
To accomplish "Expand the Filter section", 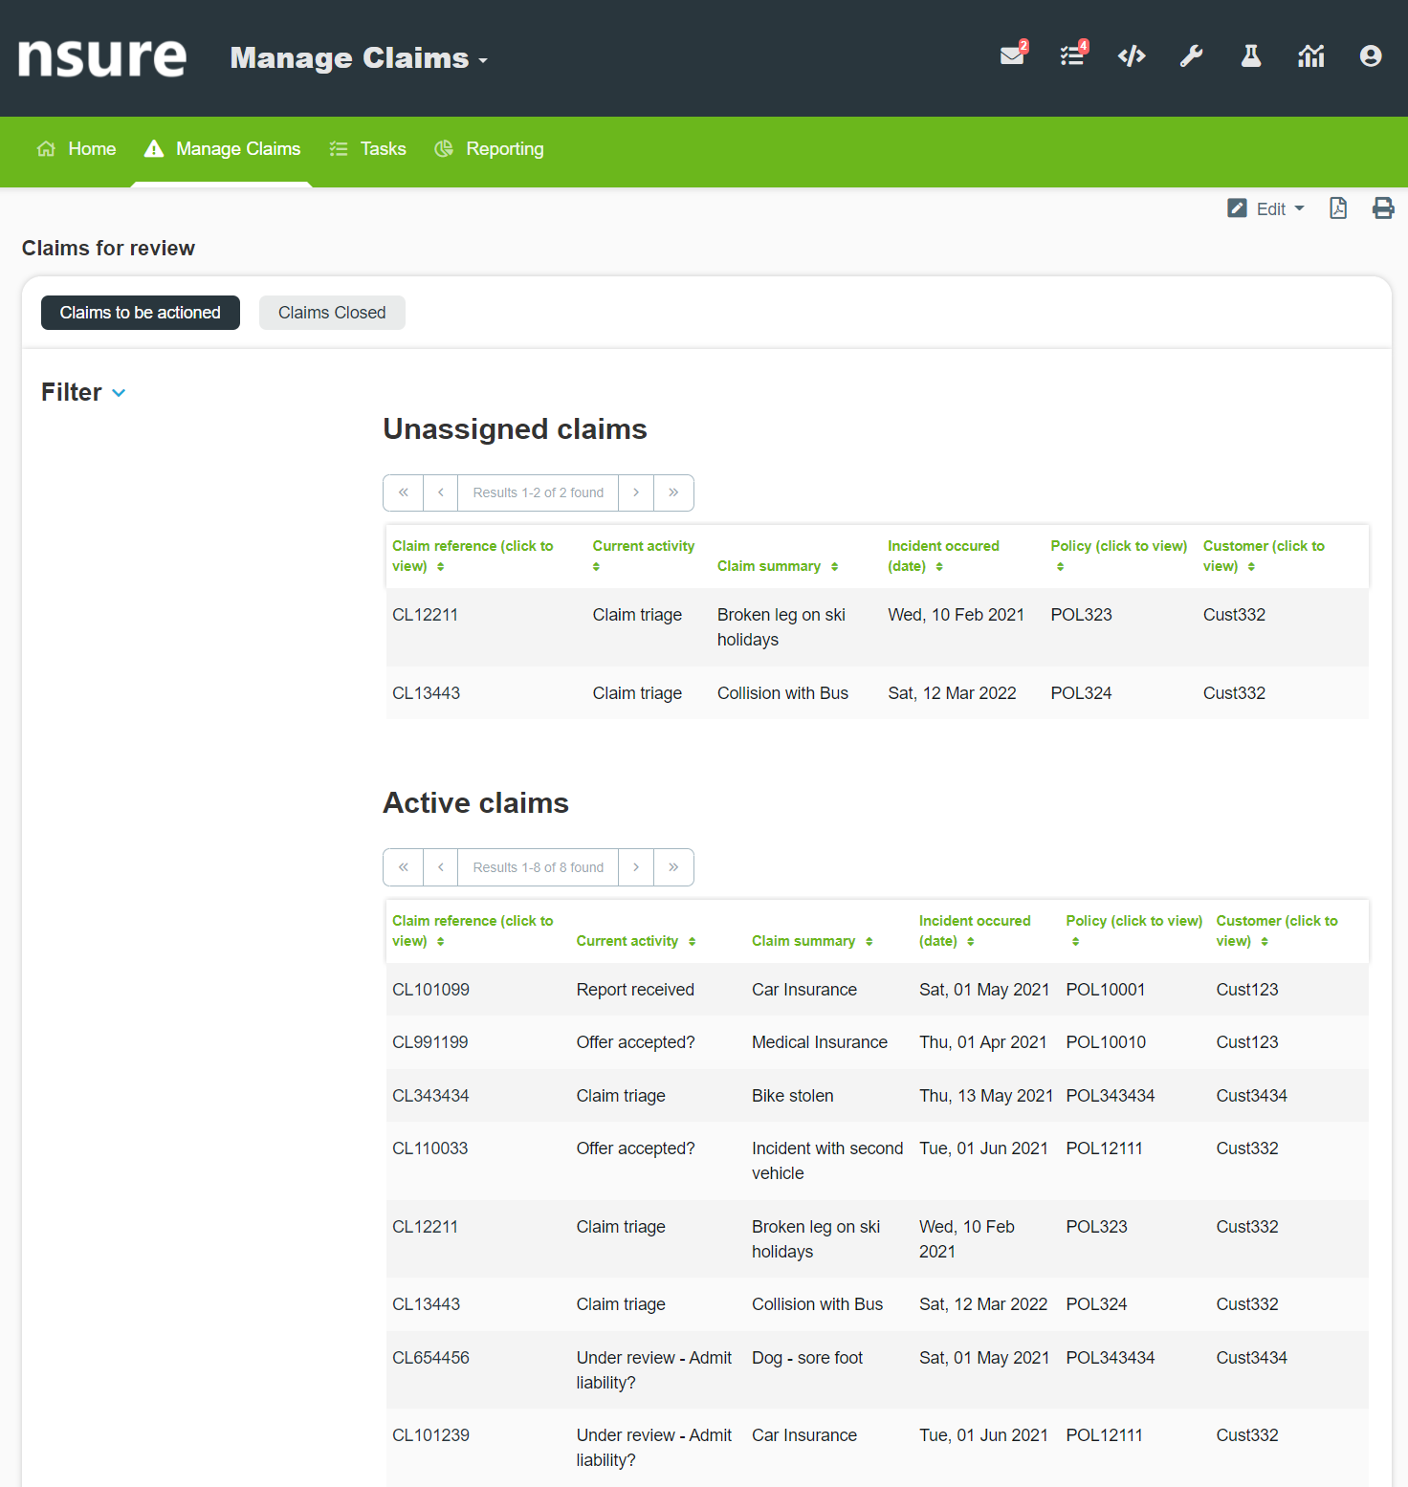I will pos(83,392).
